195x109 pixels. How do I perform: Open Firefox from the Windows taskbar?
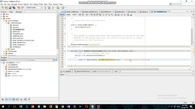coord(51,107)
